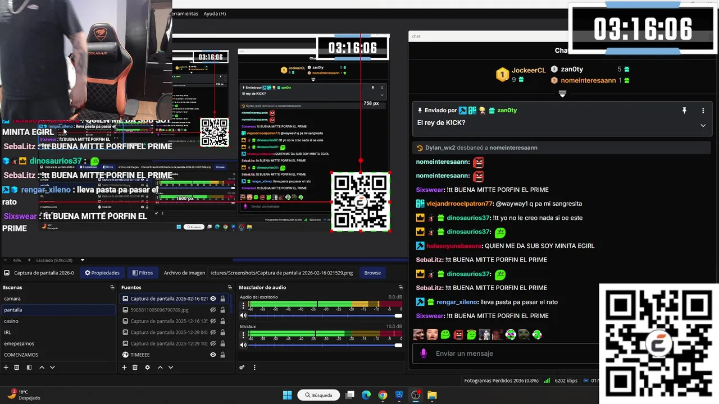719x404 pixels.
Task: Hide the TIMEEEE source
Action: coord(213,355)
